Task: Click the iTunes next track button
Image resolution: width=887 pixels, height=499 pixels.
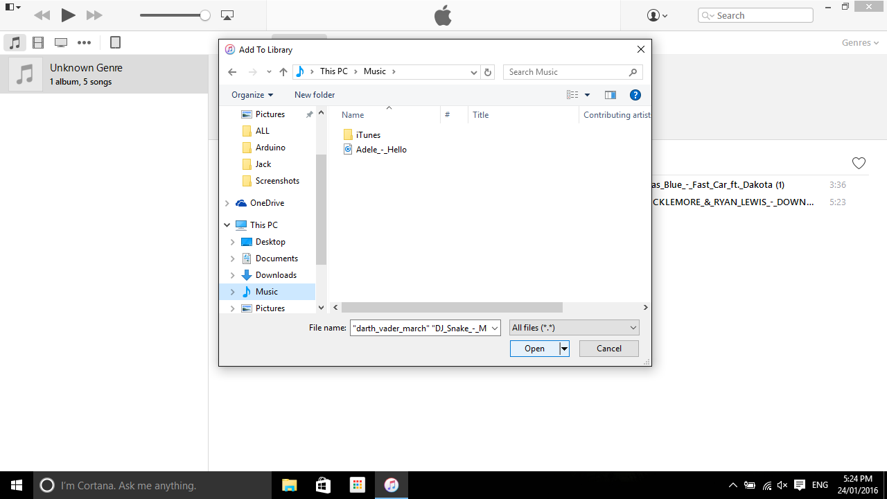Action: (94, 15)
